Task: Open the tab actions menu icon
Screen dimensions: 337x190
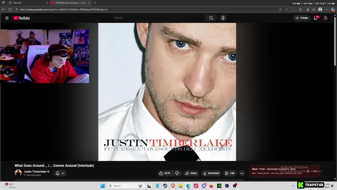Action: (3, 3)
